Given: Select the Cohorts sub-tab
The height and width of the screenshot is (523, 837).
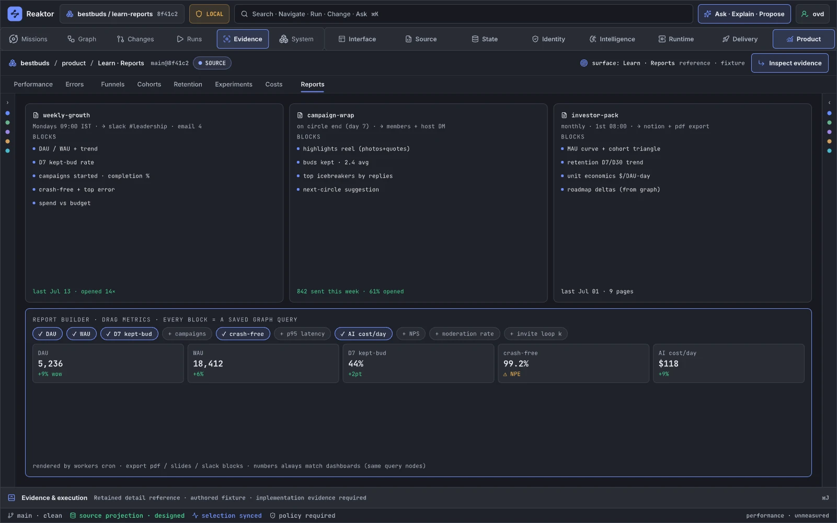Looking at the screenshot, I should [x=149, y=85].
